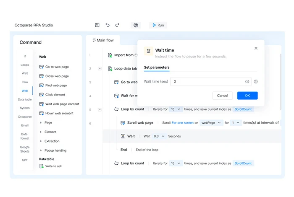Open the webPage dropdown in Scroll web page
The image size is (294, 197).
coord(211,123)
